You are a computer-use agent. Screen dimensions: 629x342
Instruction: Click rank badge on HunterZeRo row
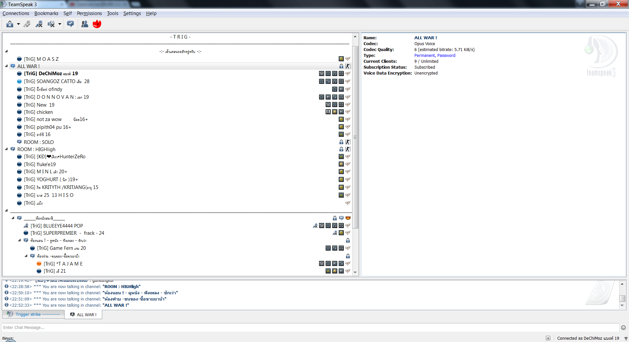coord(341,157)
